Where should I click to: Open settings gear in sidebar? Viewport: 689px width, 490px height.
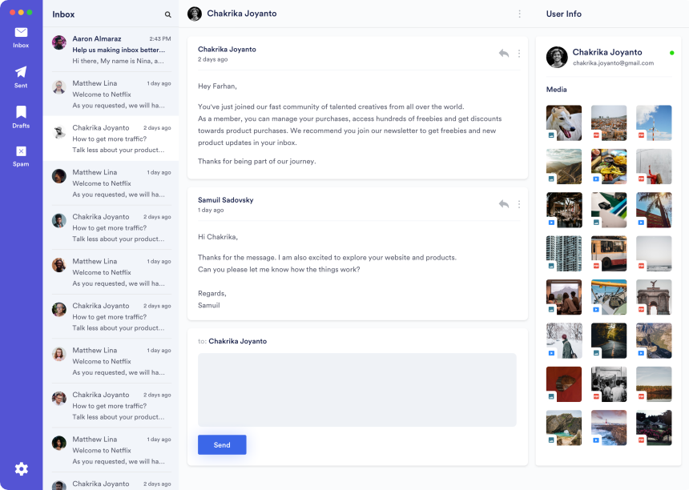click(22, 469)
